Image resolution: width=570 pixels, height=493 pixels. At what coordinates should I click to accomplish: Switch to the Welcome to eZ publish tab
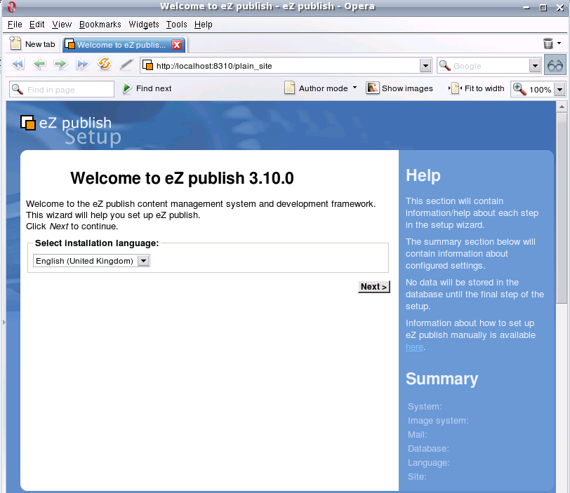121,45
